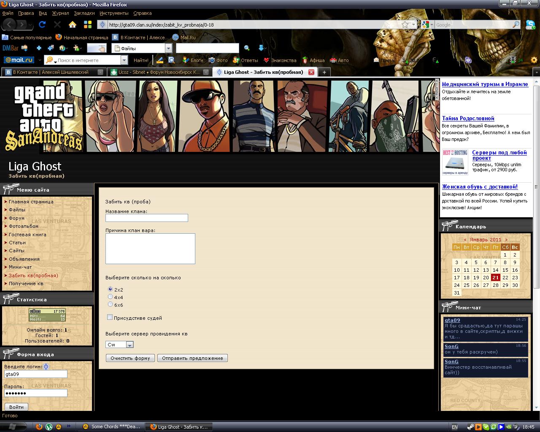Click the Mail.ru highlighter pencil icon
The image size is (540, 432).
(x=160, y=60)
